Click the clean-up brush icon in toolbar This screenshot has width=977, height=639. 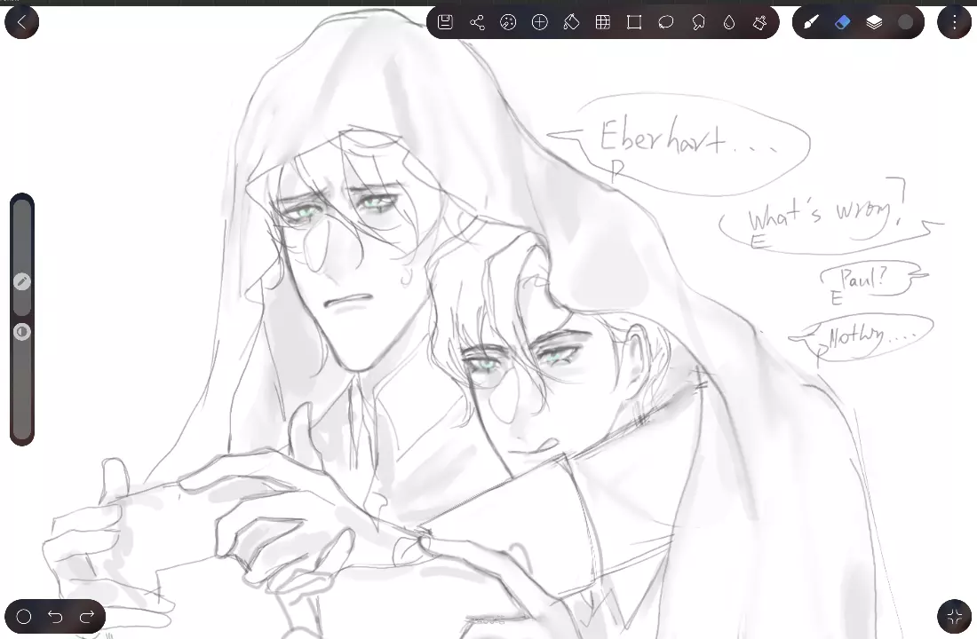pyautogui.click(x=759, y=22)
